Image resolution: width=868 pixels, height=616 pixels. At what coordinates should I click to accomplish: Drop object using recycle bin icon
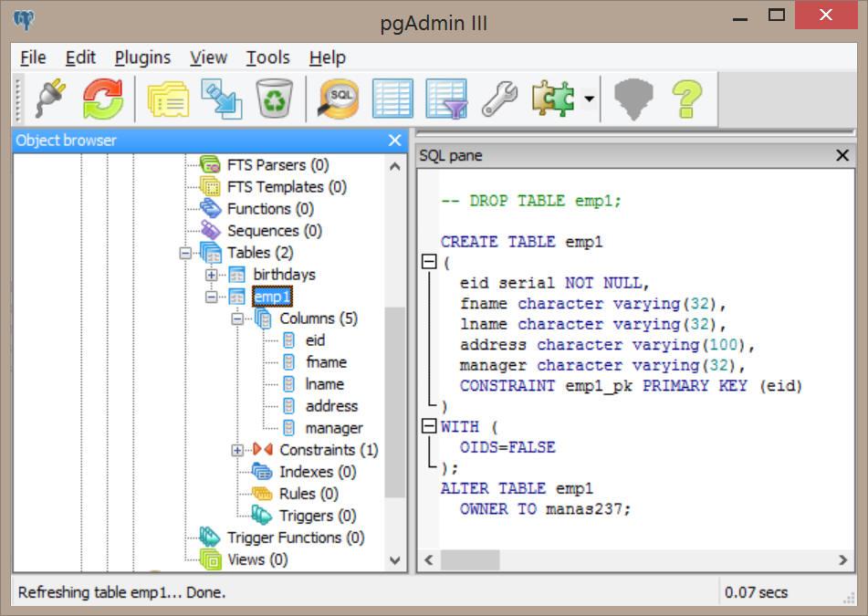tap(274, 99)
